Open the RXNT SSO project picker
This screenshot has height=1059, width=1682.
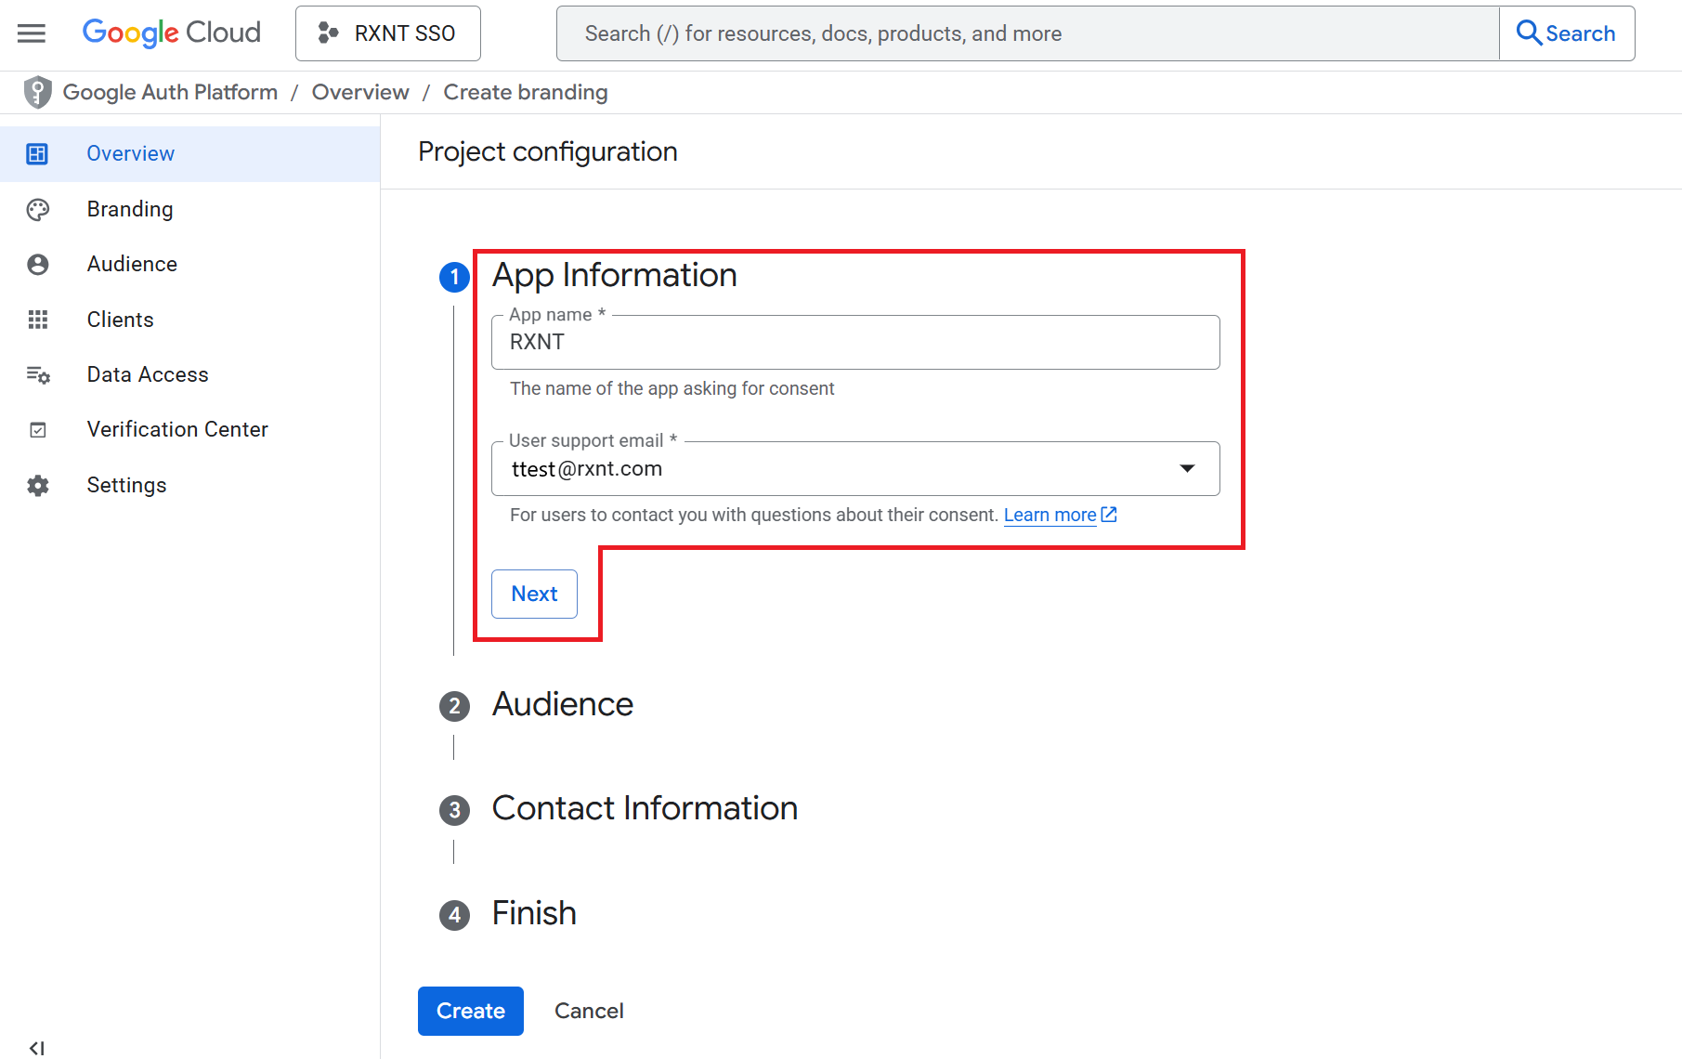coord(387,33)
